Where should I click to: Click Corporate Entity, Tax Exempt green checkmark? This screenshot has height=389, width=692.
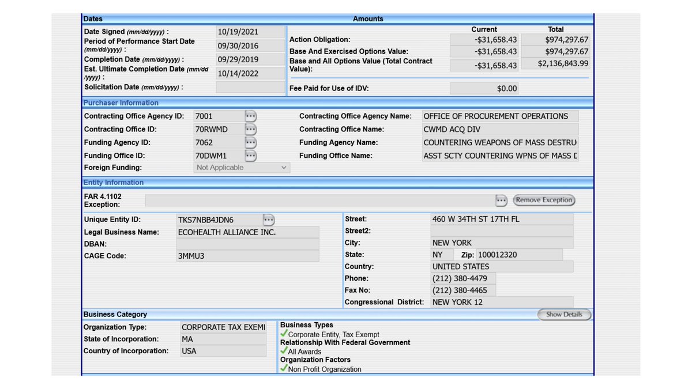click(284, 334)
